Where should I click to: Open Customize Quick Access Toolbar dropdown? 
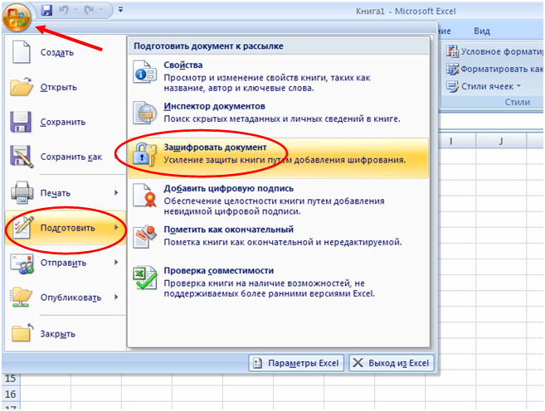(120, 10)
